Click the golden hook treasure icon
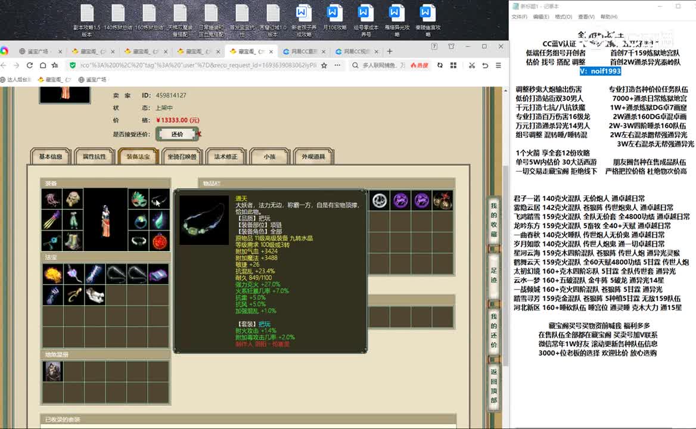Viewport: 696px width, 429px height. (74, 294)
